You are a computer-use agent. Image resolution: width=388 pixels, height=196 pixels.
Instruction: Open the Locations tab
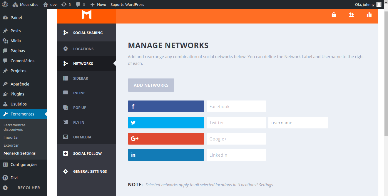(x=83, y=49)
